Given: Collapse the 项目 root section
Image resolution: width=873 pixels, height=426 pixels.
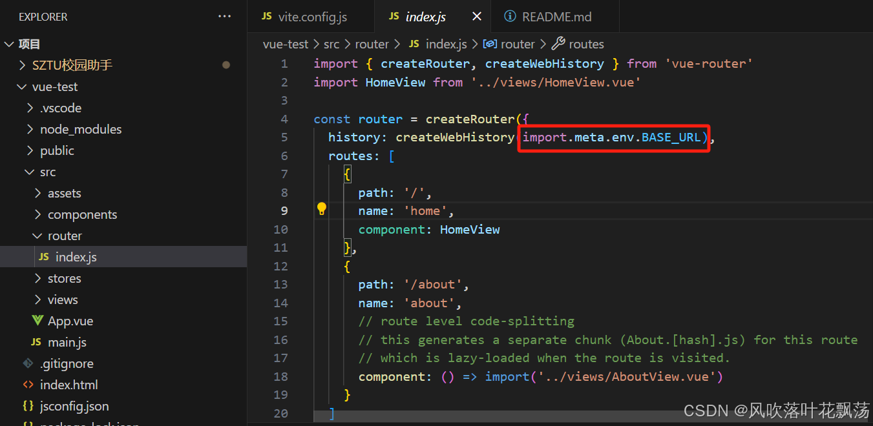Looking at the screenshot, I should click(x=9, y=44).
